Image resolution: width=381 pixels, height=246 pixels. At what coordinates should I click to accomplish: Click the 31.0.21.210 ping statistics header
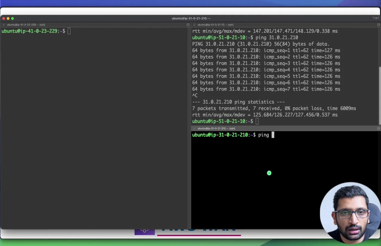pos(238,102)
